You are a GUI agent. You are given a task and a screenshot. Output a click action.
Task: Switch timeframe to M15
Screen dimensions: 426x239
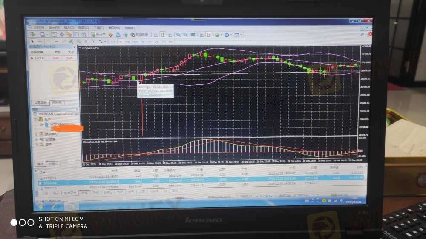(x=127, y=42)
